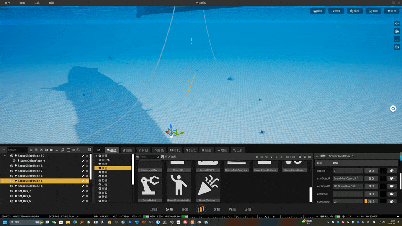Hide SceneObjectRope_7 with its eye icon
Screen dimensions: 402x226
tap(12, 171)
